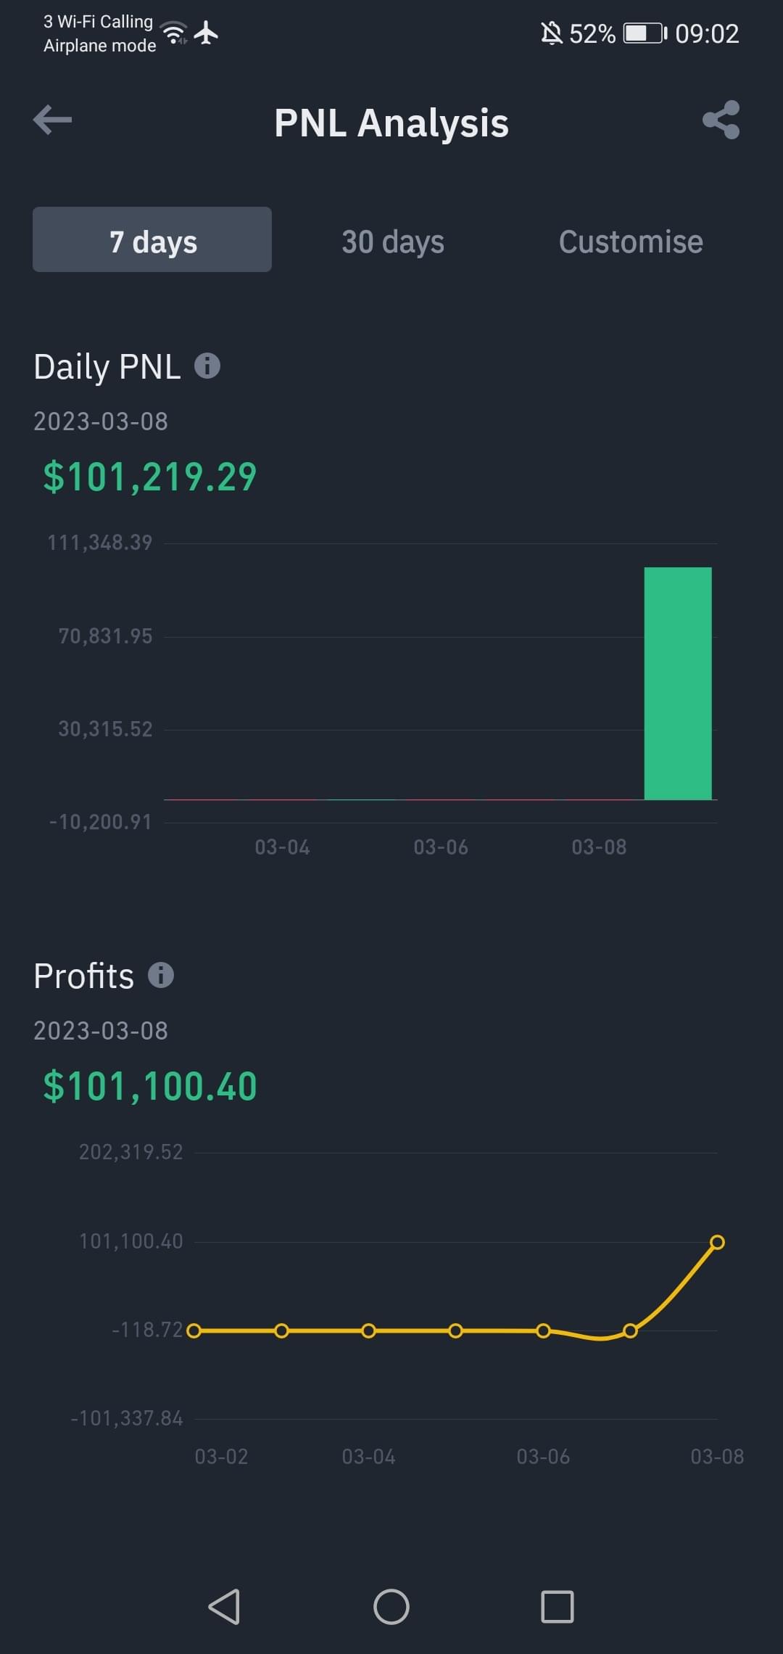Select the first profit point at 03-02
The image size is (783, 1654).
point(194,1330)
